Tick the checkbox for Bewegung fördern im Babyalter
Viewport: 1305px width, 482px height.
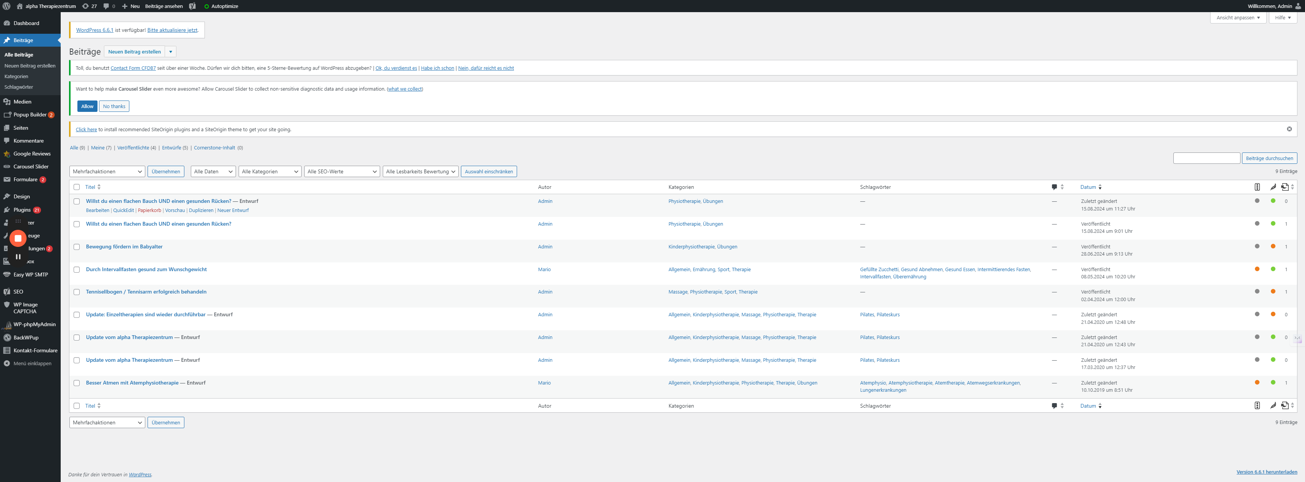pos(77,247)
